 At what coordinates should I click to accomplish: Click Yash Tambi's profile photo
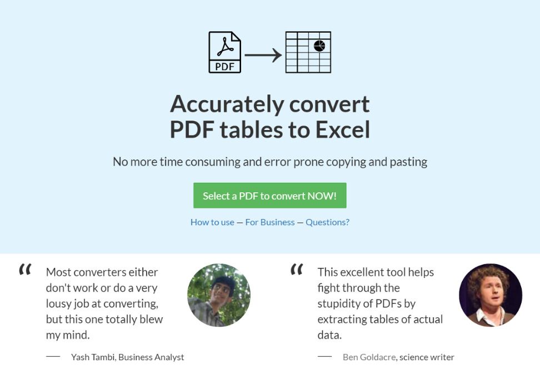(218, 295)
